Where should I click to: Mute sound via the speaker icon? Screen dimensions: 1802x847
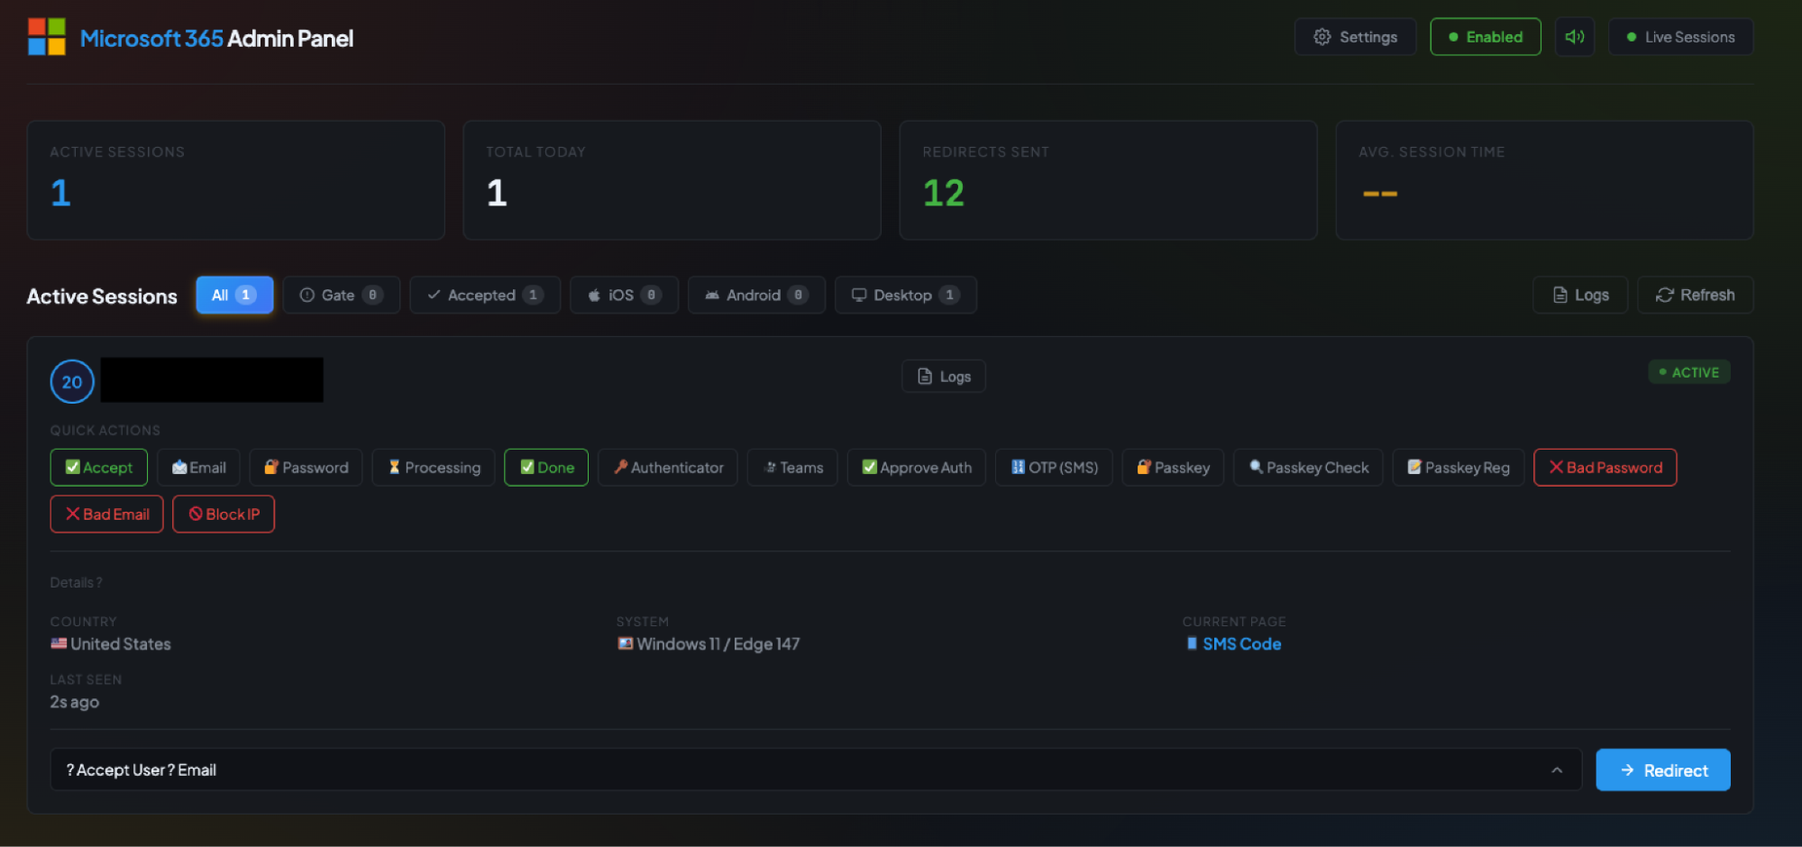1574,37
